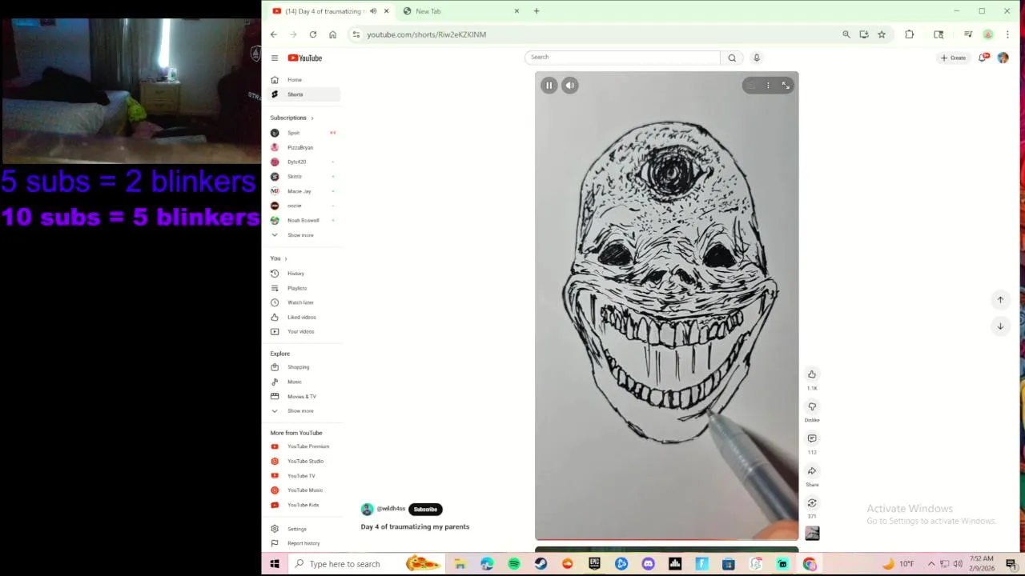Open Watch later list
The width and height of the screenshot is (1025, 576).
coord(304,302)
